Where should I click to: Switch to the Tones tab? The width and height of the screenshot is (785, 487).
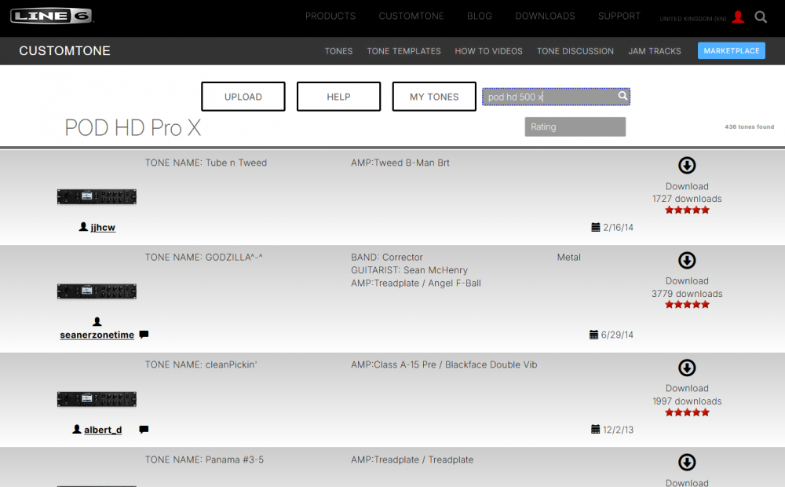(x=338, y=51)
